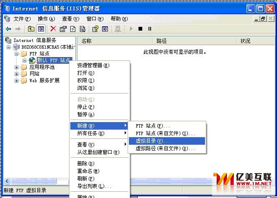Click the title bar application icon
This screenshot has height=198, width=277.
pyautogui.click(x=7, y=8)
